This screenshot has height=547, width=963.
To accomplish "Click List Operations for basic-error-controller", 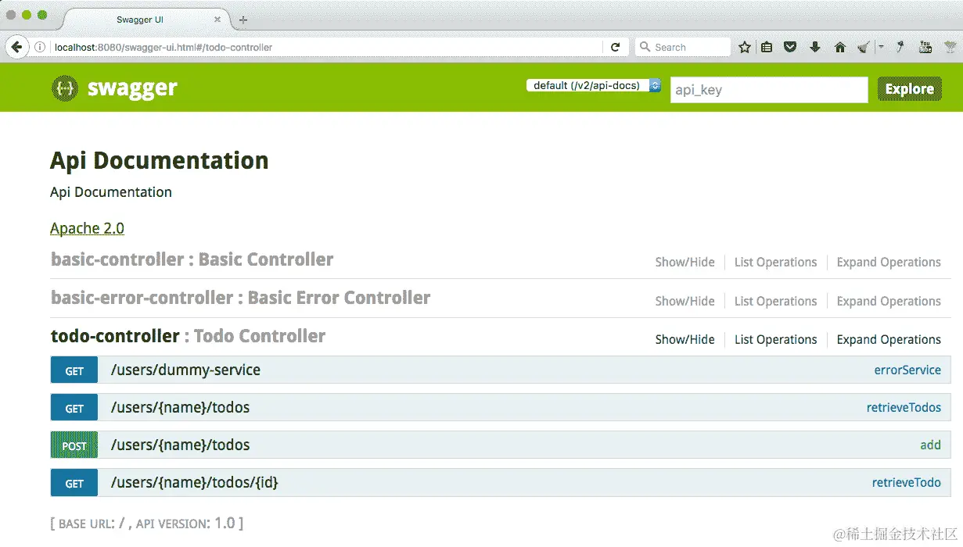I will 775,302.
